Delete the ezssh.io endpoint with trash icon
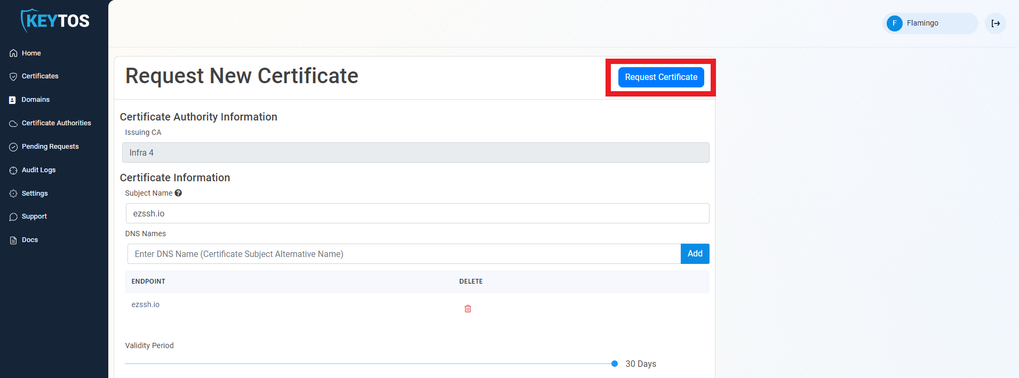This screenshot has width=1019, height=378. coord(468,309)
